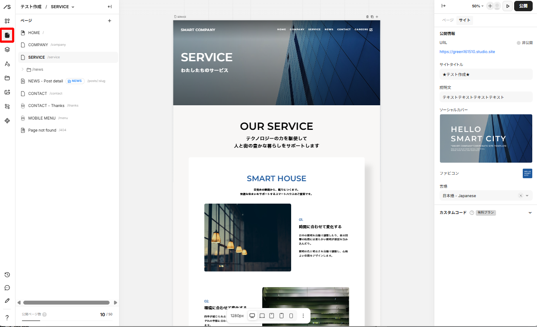The image size is (537, 327).
Task: Expand the カスタムコード section
Action: [x=530, y=213]
